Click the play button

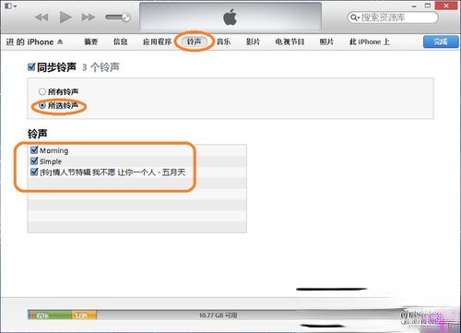65,17
